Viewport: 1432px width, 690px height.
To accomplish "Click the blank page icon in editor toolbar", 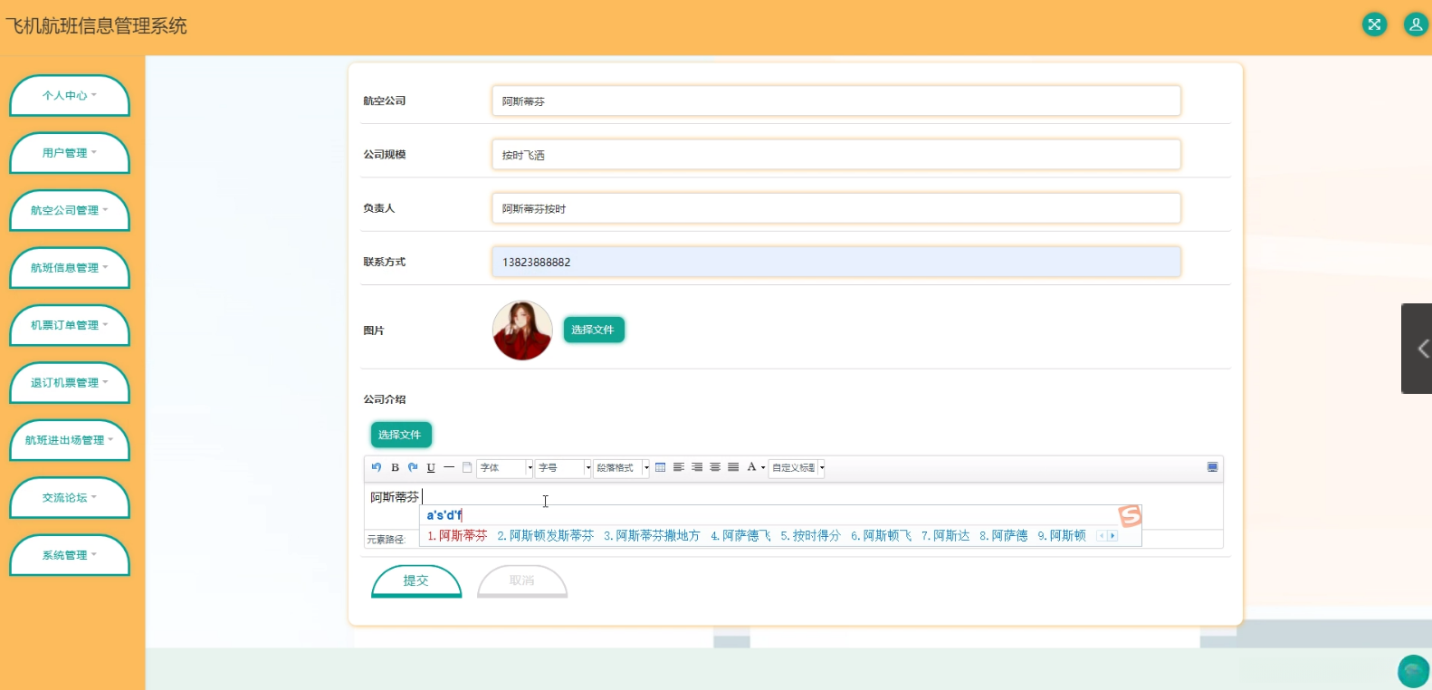I will click(x=467, y=467).
